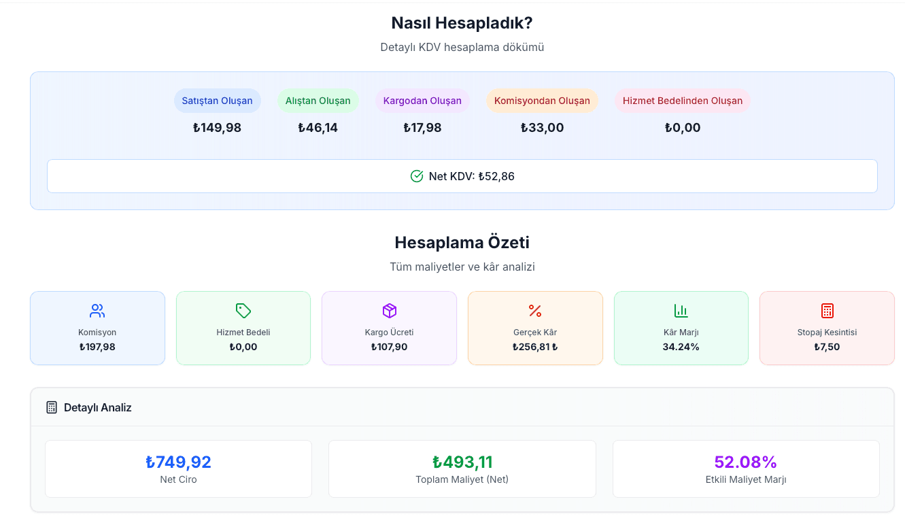
Task: Select the Satıştan Oluşan badge
Action: [x=218, y=101]
